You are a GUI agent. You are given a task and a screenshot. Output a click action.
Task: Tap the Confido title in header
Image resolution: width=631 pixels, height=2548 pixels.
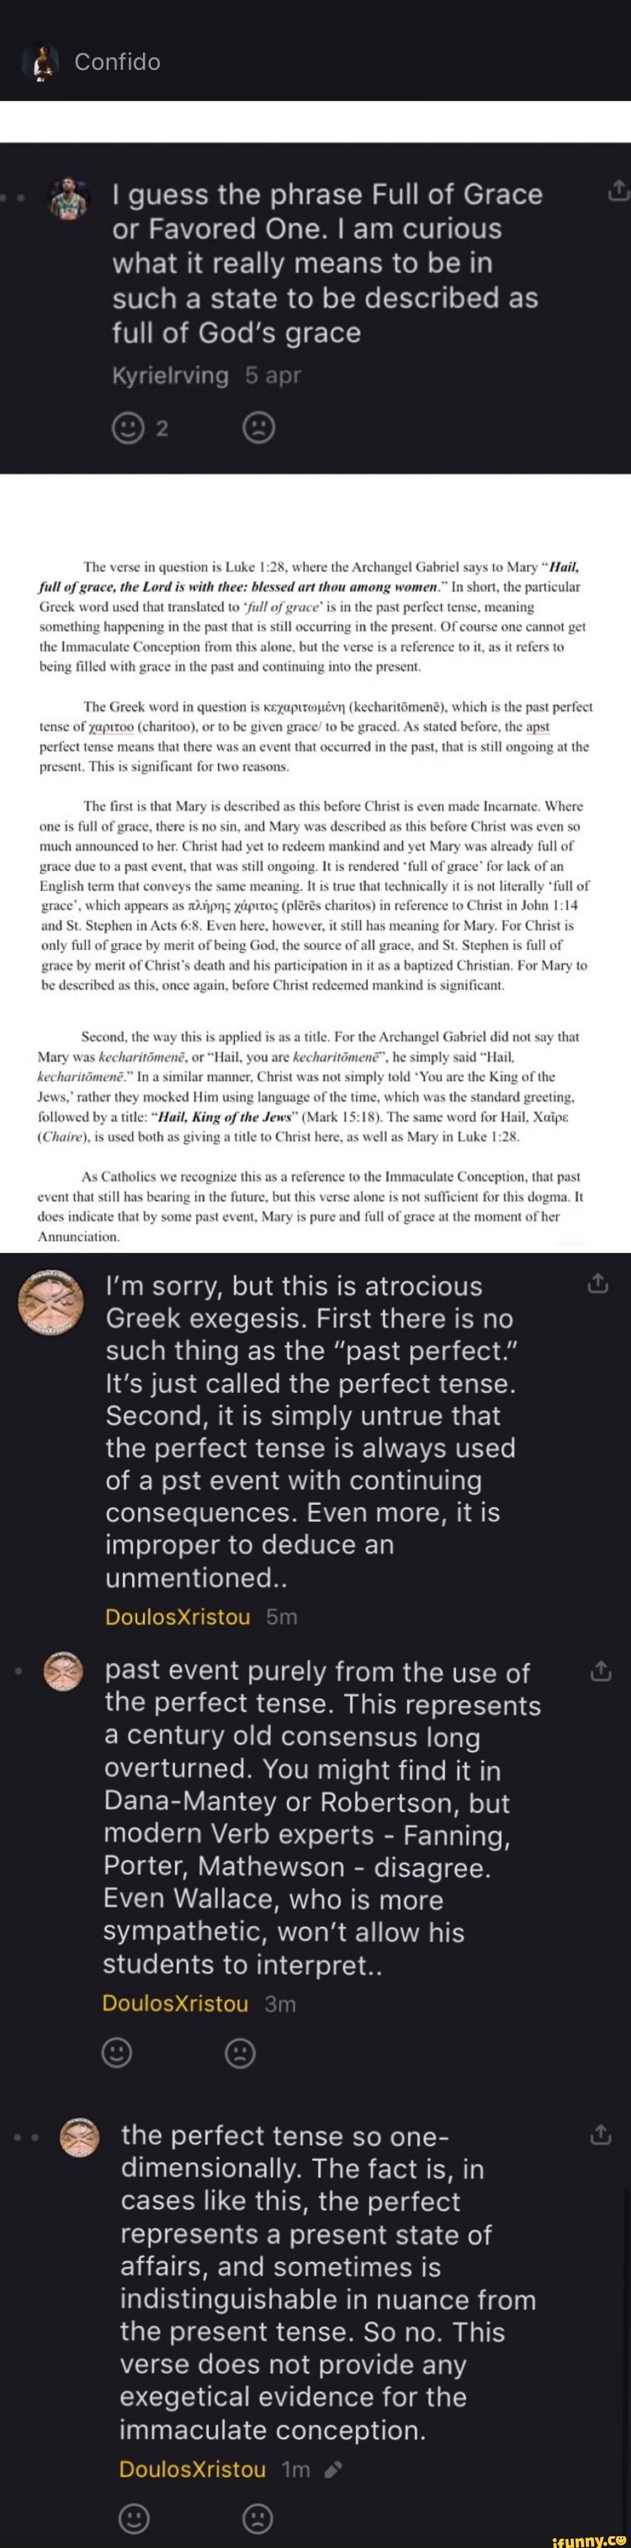tap(116, 63)
